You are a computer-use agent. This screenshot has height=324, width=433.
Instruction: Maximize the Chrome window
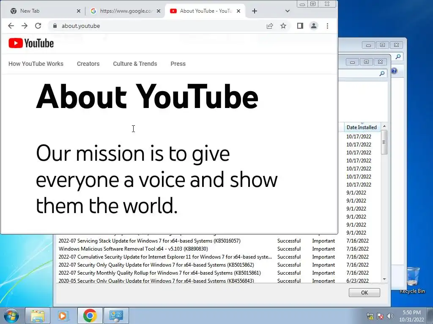(313, 4)
